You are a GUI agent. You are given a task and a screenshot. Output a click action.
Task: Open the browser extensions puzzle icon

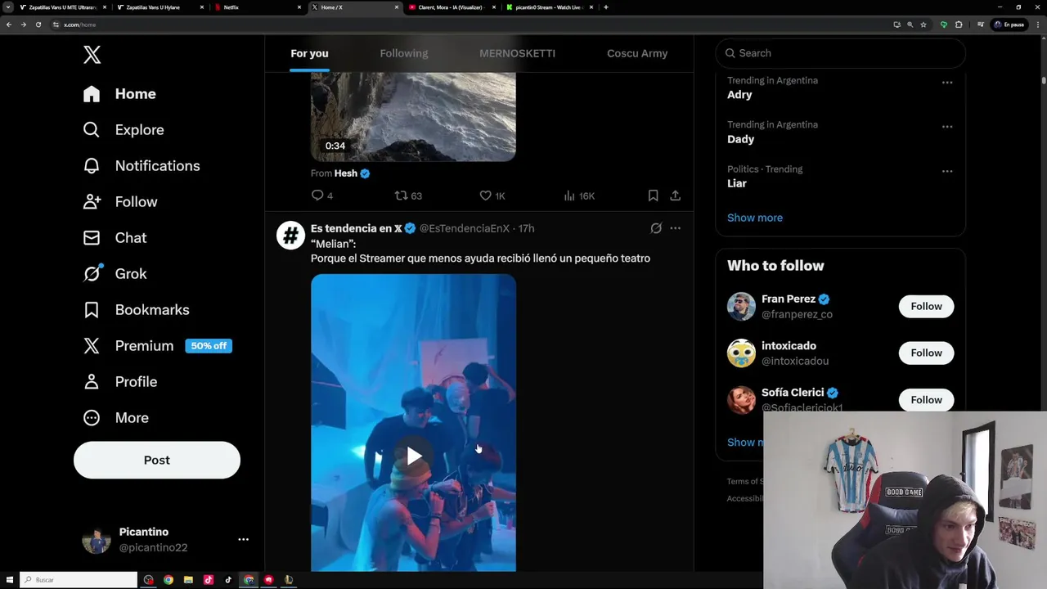coord(959,25)
